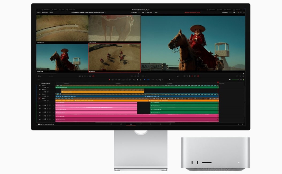Viewport: 282px width, 174px height.
Task: Toggle loop in the source viewer
Action: click(93, 76)
